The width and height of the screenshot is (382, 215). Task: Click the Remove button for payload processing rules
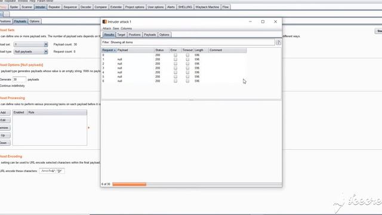click(x=5, y=127)
